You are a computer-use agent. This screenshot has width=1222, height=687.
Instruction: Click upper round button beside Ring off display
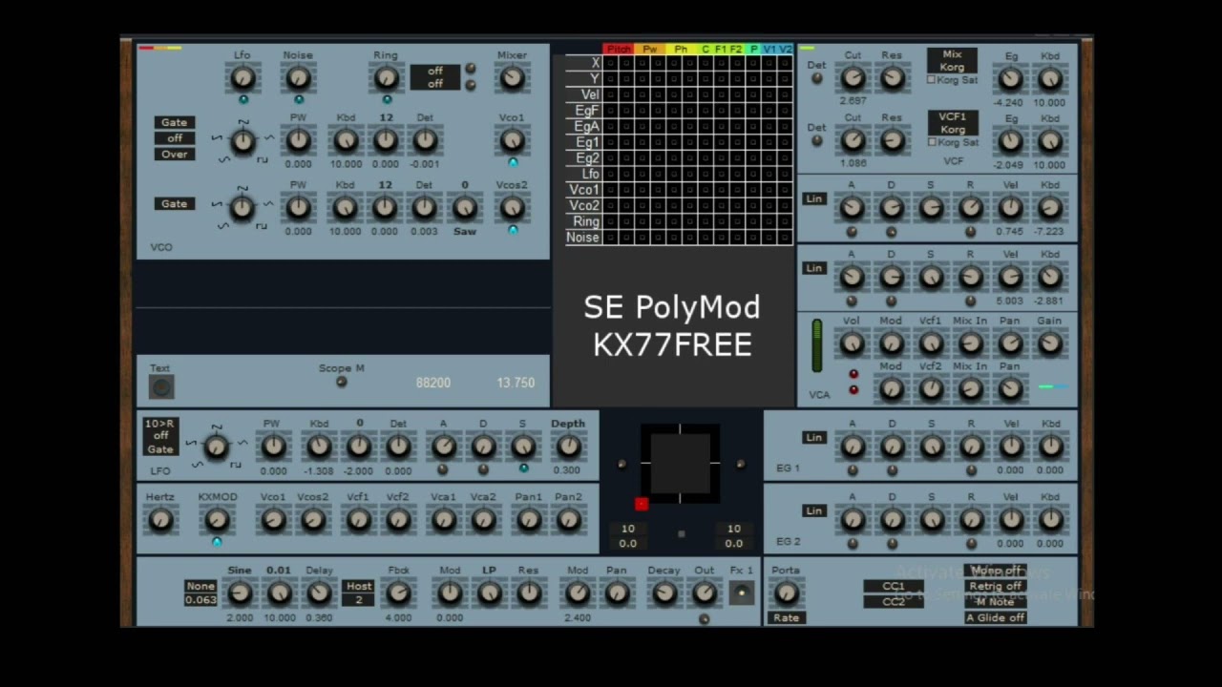(x=470, y=70)
